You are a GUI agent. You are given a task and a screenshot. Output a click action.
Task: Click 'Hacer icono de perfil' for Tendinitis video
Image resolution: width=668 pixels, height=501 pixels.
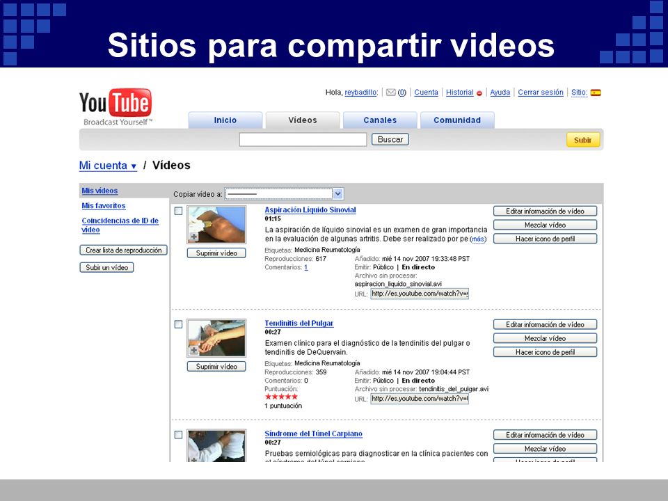coord(545,352)
